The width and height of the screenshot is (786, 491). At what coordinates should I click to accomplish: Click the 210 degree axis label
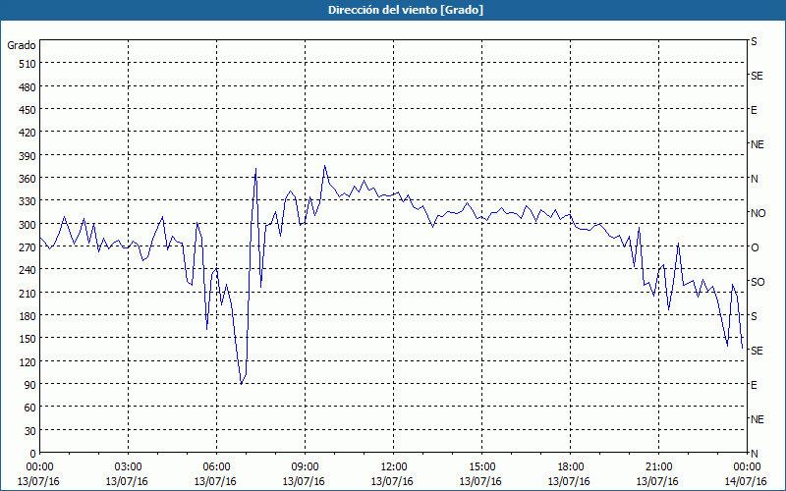[x=28, y=293]
